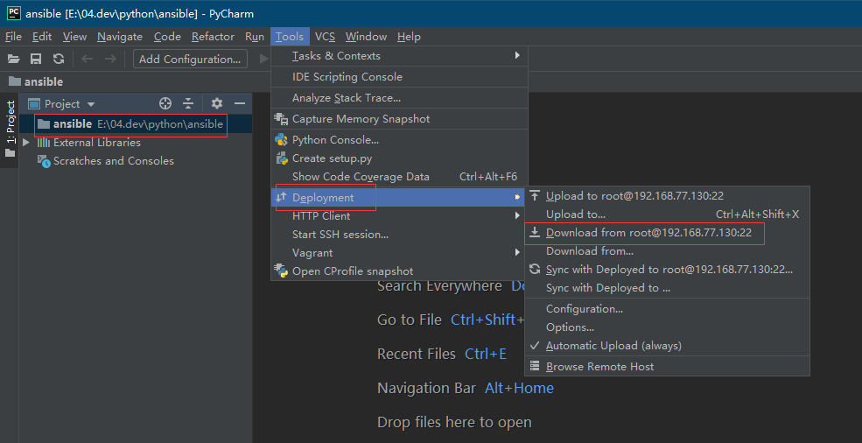The image size is (862, 443).
Task: Click the sync icon beside Sync with Deployed
Action: pyautogui.click(x=535, y=269)
